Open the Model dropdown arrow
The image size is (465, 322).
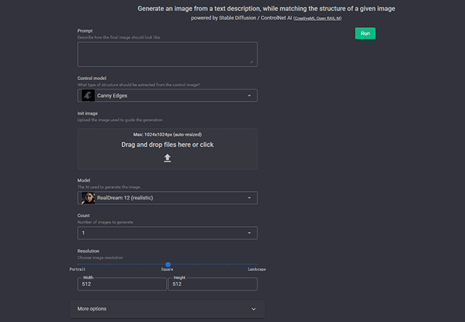pos(249,198)
